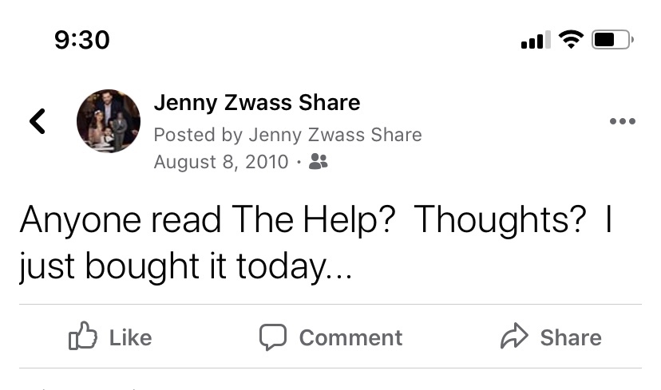Viewport: 661px width, 390px height.
Task: Tap the 'Posted by Jenny Zwass Share' line
Action: coord(287,135)
